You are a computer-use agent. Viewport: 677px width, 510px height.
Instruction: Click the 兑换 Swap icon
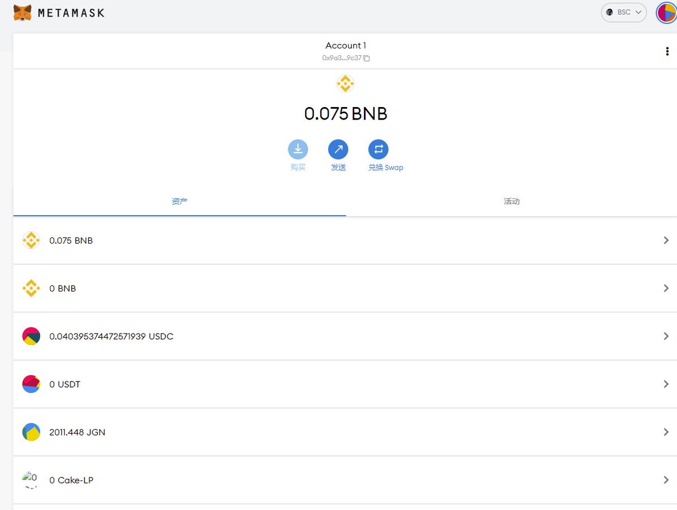378,149
